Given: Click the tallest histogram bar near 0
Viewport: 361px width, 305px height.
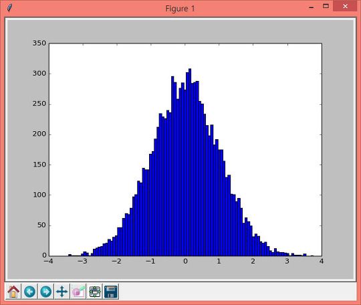Looking at the screenshot, I should (190, 162).
